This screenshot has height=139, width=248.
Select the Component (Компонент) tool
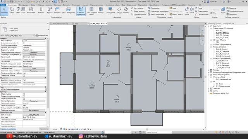[31, 10]
